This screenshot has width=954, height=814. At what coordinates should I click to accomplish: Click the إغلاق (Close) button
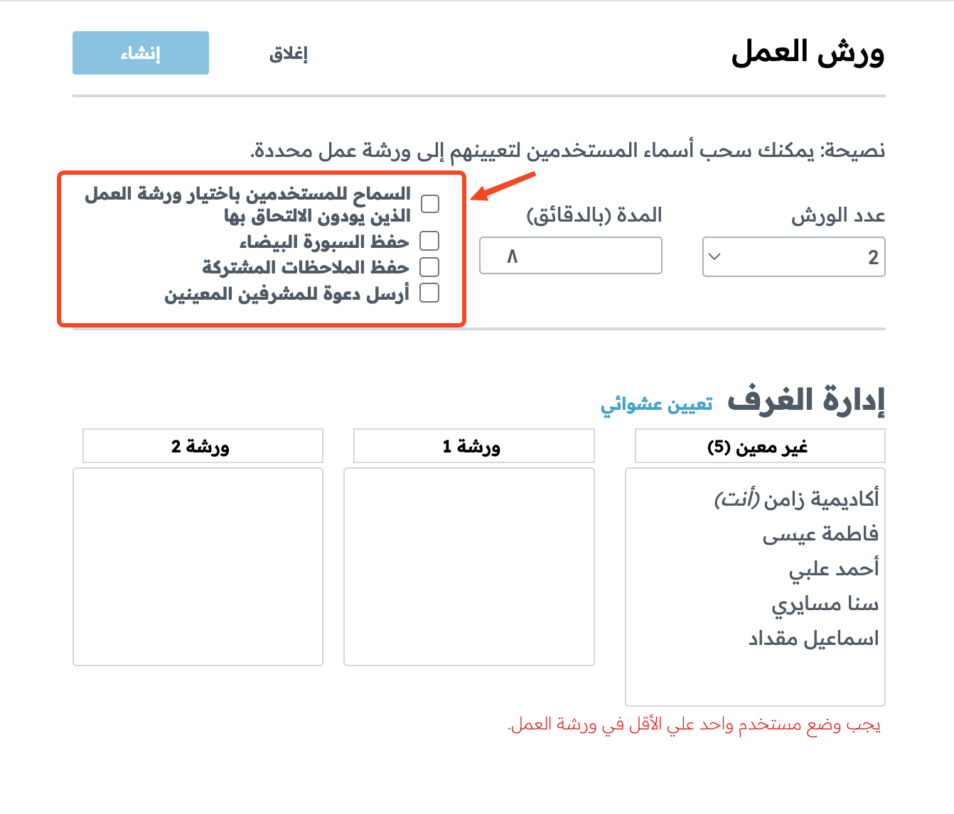288,54
